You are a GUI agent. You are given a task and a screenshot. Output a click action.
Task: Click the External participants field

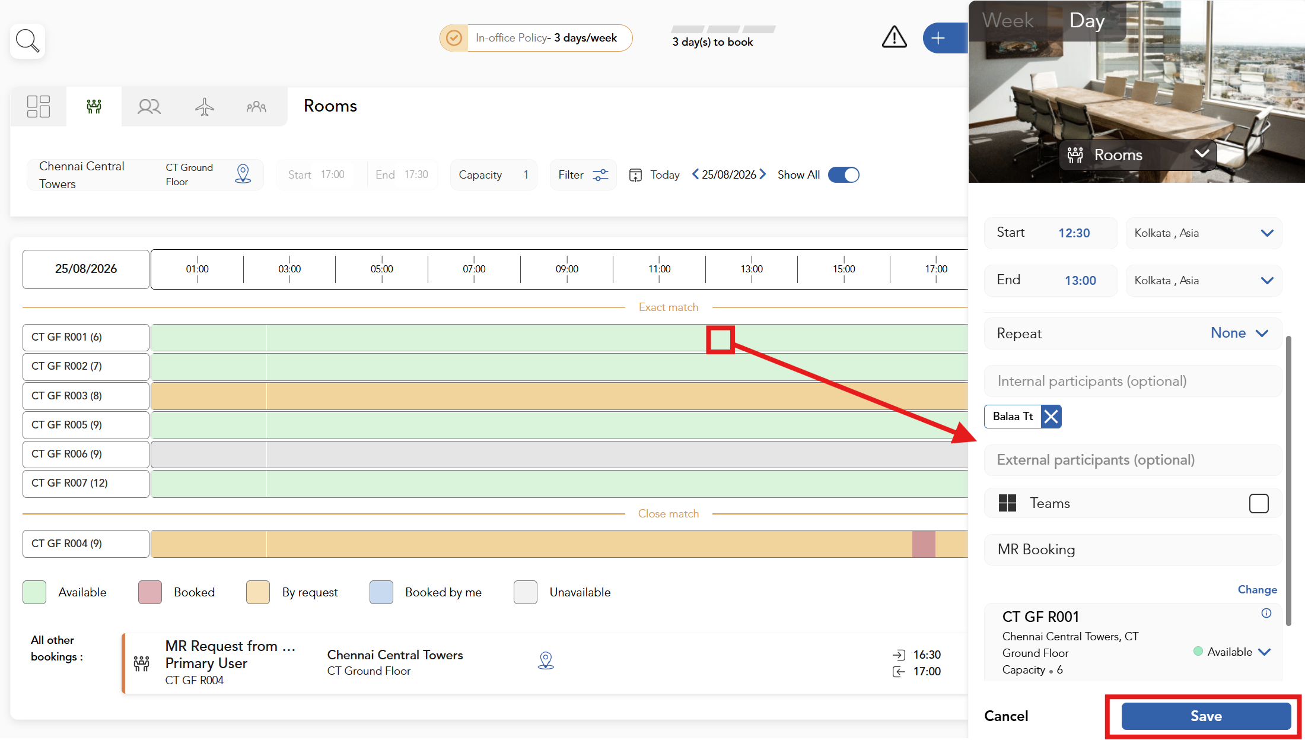point(1133,460)
